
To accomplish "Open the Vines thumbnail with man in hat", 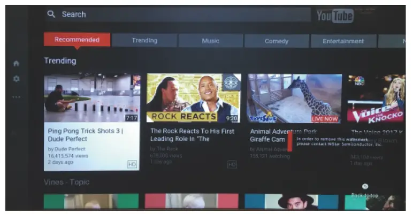I will [x=292, y=201].
